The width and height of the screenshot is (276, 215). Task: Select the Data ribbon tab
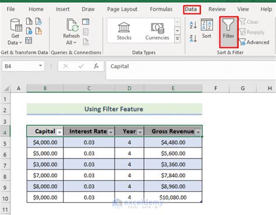[192, 9]
